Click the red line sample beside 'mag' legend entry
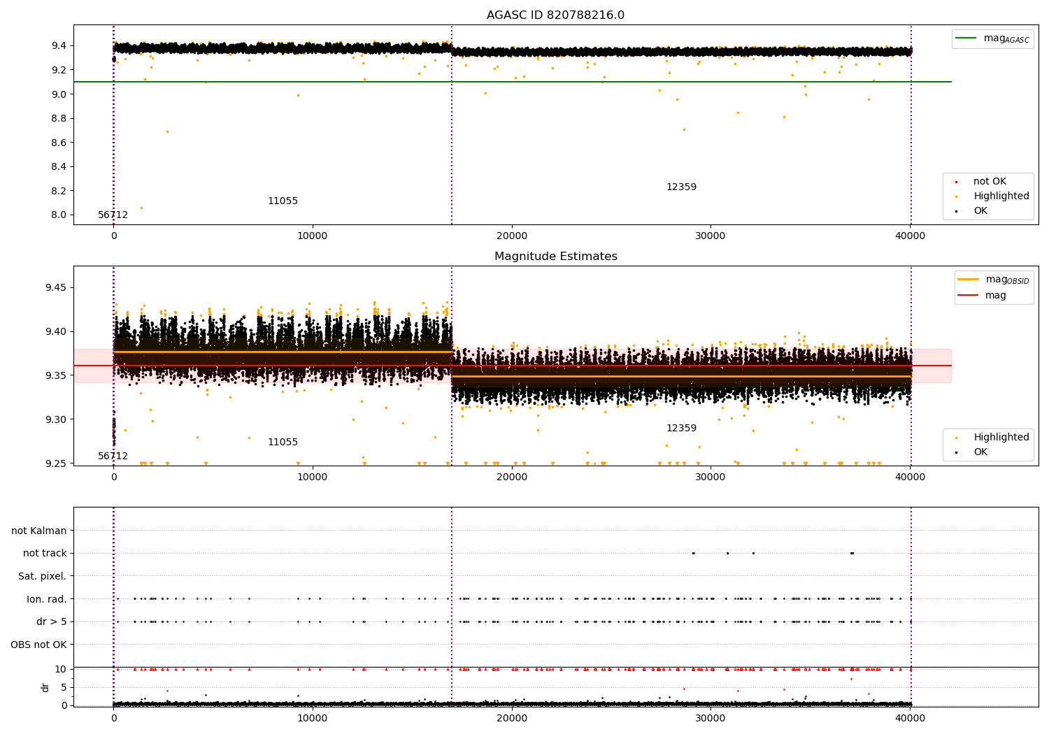The width and height of the screenshot is (1049, 734). pyautogui.click(x=969, y=296)
